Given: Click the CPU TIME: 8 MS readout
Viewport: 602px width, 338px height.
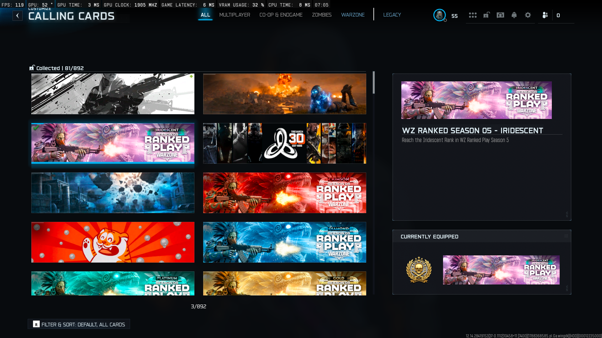Looking at the screenshot, I should point(289,5).
